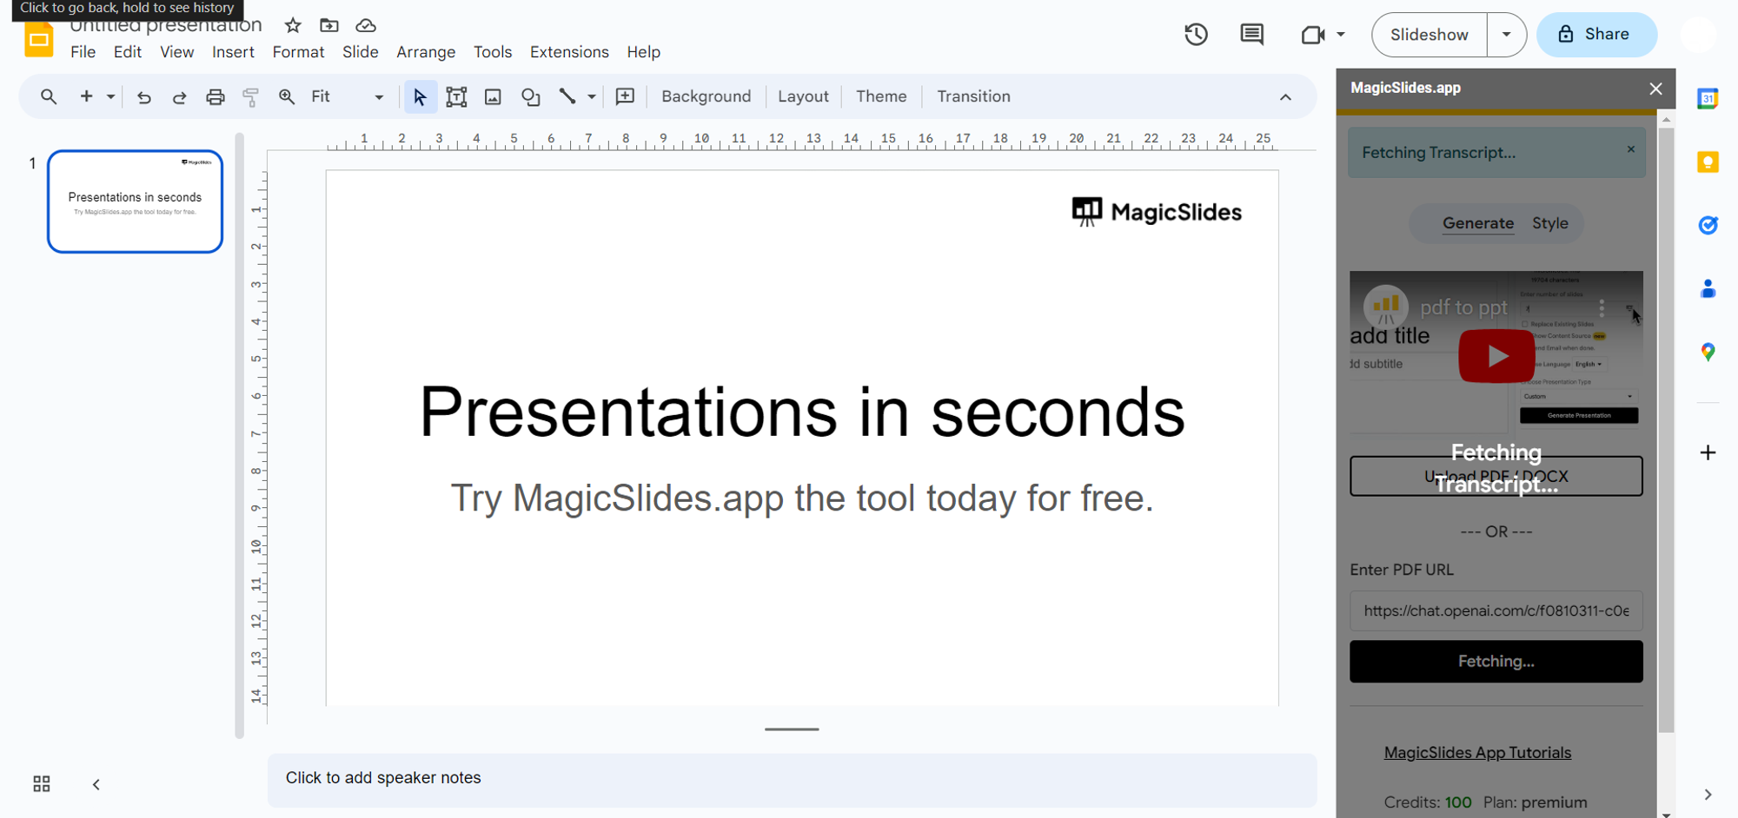Image resolution: width=1738 pixels, height=818 pixels.
Task: Show all comments icon
Action: [1251, 35]
